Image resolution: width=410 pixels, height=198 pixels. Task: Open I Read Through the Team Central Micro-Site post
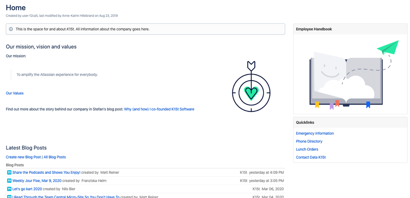pos(66,197)
